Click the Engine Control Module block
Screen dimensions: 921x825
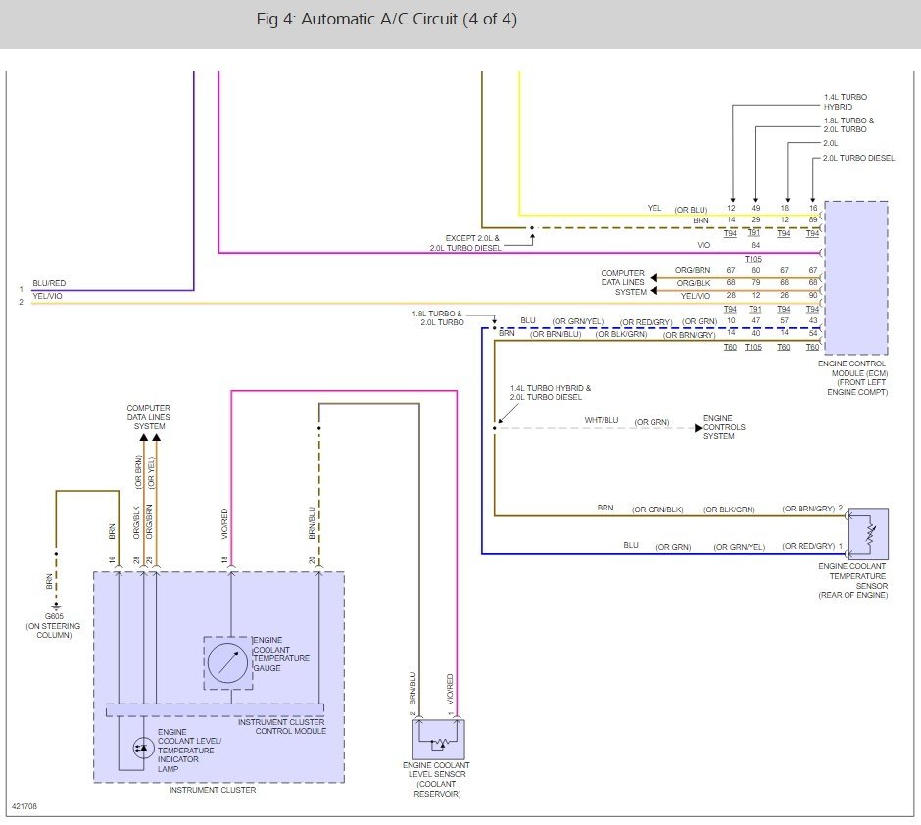point(855,277)
